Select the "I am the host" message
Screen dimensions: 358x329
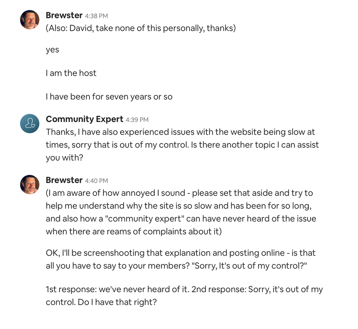[x=71, y=73]
